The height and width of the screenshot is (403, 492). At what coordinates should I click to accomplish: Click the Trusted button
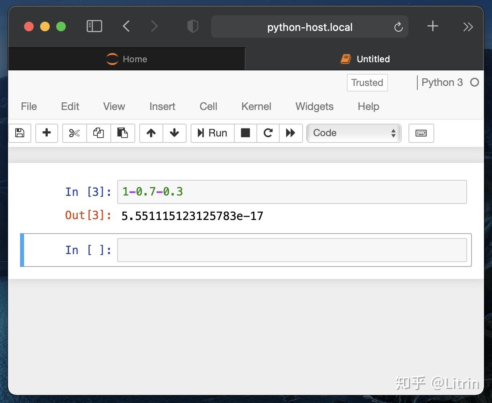tap(367, 83)
